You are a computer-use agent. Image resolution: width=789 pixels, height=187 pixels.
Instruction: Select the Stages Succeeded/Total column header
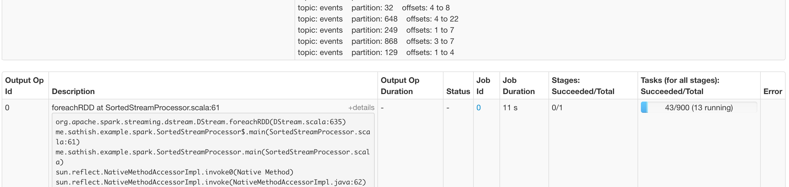coord(583,86)
